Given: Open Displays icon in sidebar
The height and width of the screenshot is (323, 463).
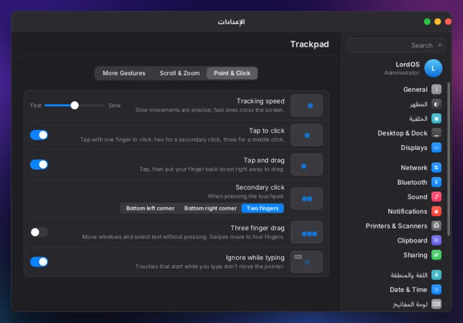Looking at the screenshot, I should [x=436, y=147].
